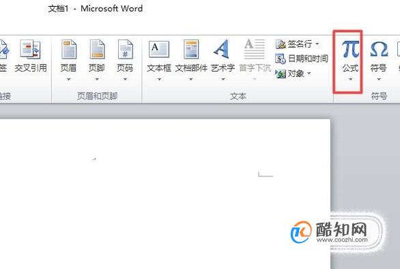Click the Object (对象) button
Image resolution: width=400 pixels, height=269 pixels.
point(293,74)
